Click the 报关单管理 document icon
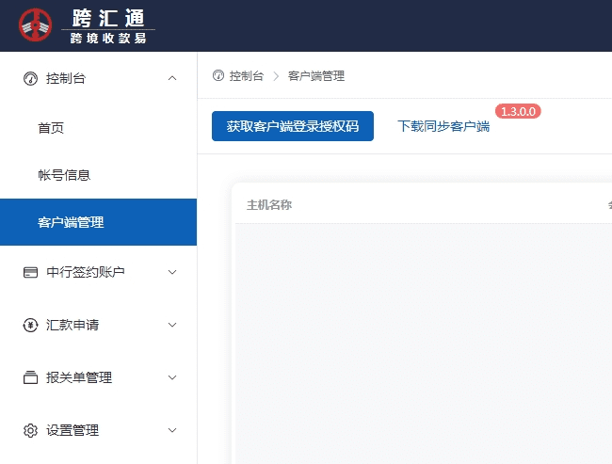The image size is (612, 464). 30,377
